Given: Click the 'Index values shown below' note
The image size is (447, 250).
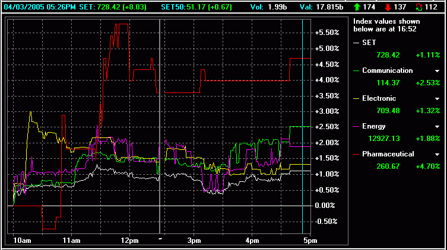Looking at the screenshot, I should tap(386, 25).
